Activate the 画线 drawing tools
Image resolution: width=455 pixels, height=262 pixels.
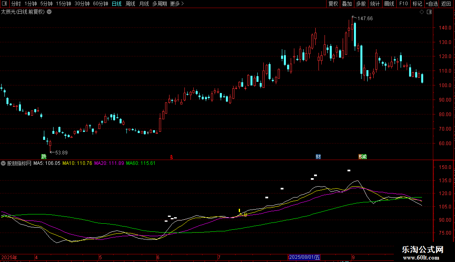[389, 4]
